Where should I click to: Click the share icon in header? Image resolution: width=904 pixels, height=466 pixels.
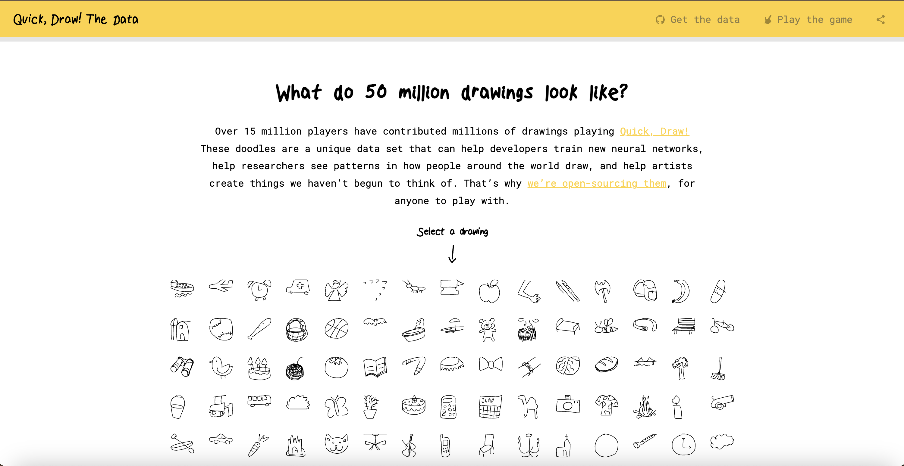[x=880, y=20]
